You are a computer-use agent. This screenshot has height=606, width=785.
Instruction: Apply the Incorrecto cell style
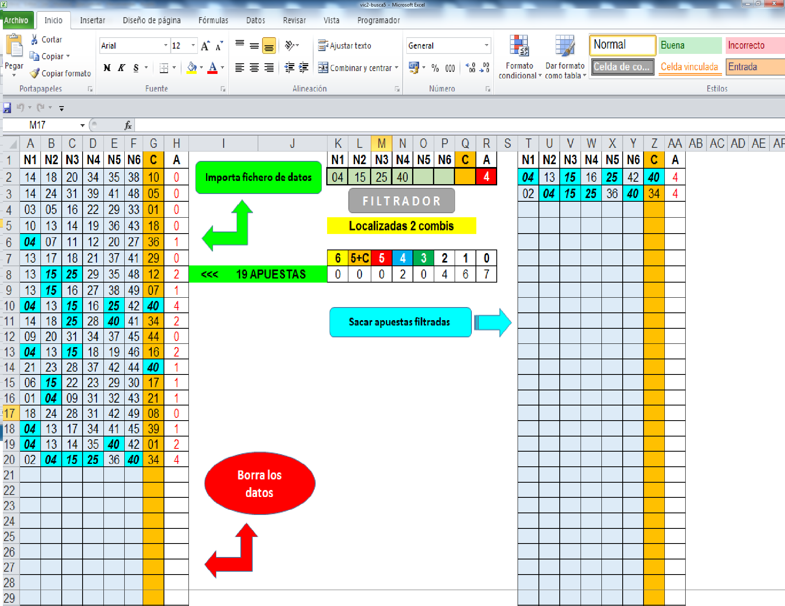755,45
